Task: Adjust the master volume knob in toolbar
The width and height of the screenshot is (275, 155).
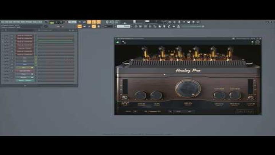Action: (46, 22)
